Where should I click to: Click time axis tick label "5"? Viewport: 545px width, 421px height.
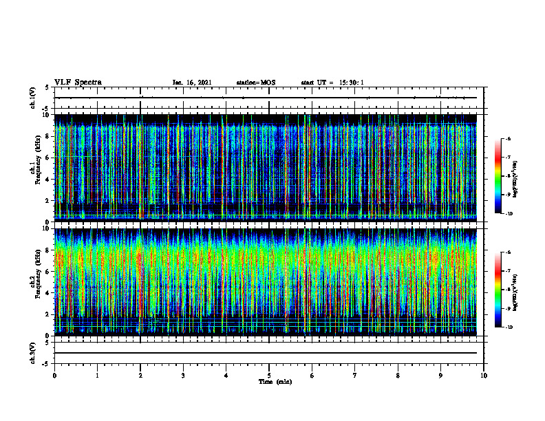tap(269, 376)
